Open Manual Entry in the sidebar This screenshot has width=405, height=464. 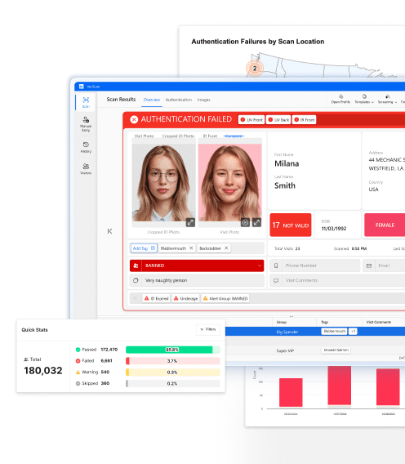(86, 123)
